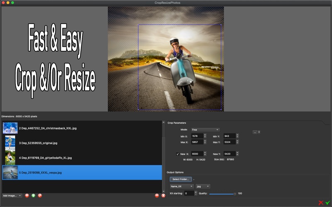
Task: Click the red X cancel icon at bottom right
Action: 321,203
